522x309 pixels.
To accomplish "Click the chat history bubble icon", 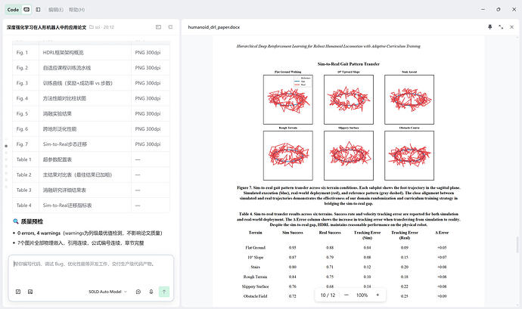I will (138, 292).
